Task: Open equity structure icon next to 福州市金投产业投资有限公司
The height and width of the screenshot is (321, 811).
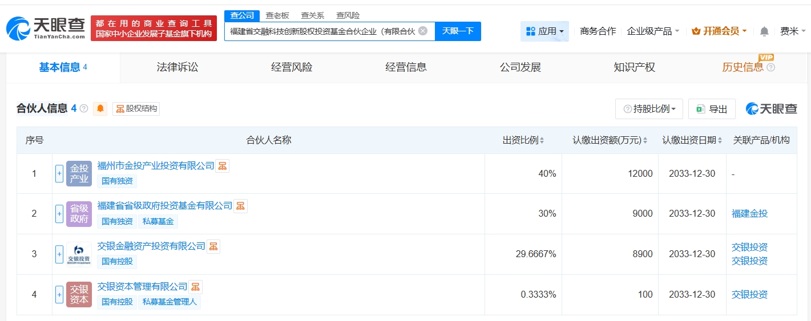Action: pyautogui.click(x=223, y=166)
